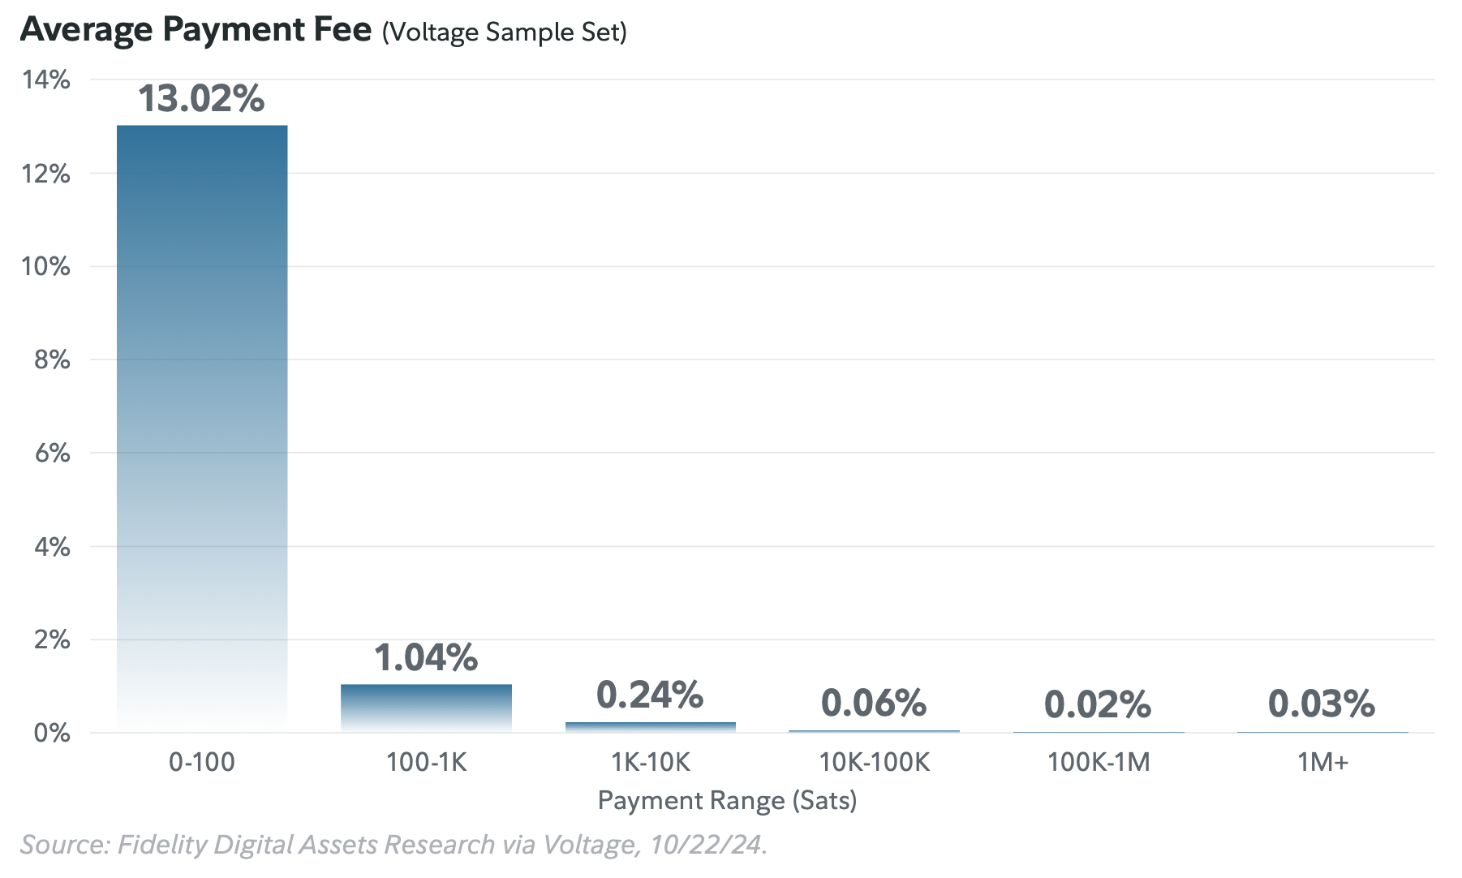Click the "Payment Range (Sats)" axis title
Screen dimensions: 1462x878
(727, 801)
